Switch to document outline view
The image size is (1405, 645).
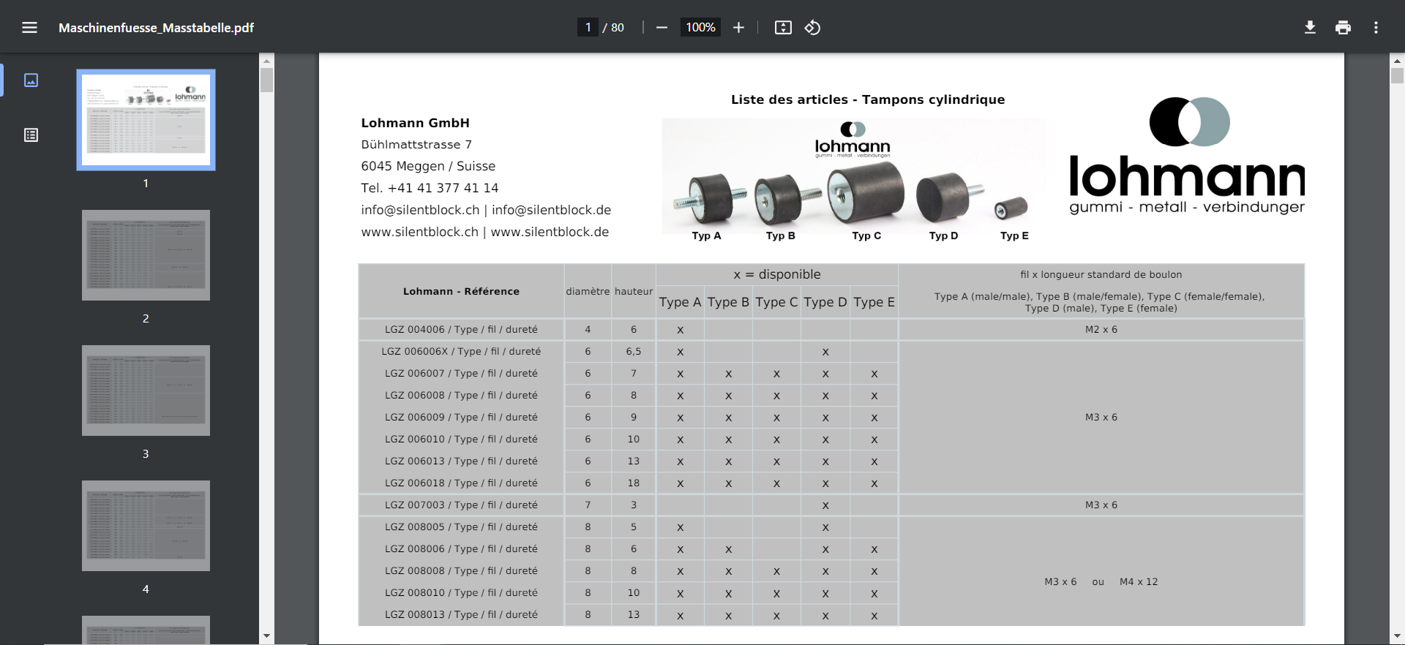(31, 135)
